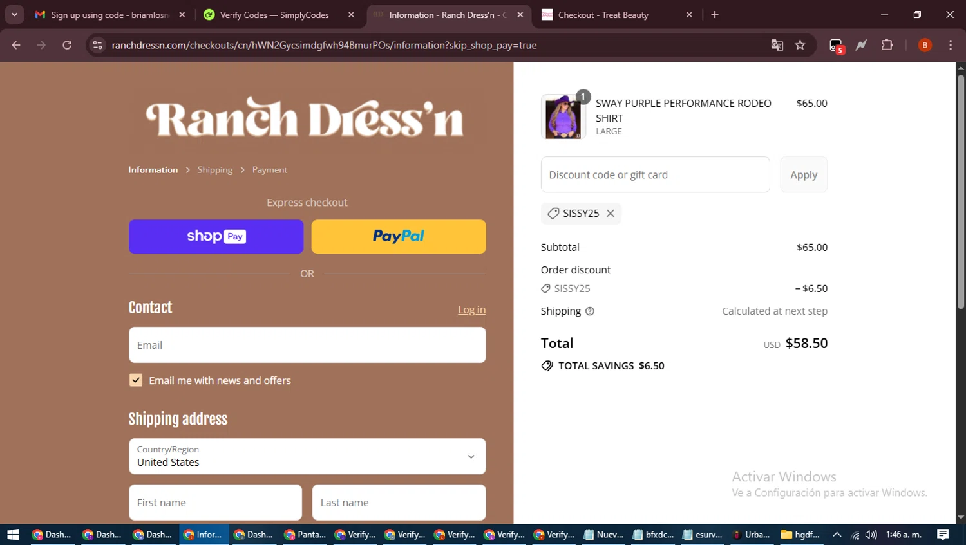Click the browser forward arrow
This screenshot has height=545, width=966.
(x=41, y=45)
